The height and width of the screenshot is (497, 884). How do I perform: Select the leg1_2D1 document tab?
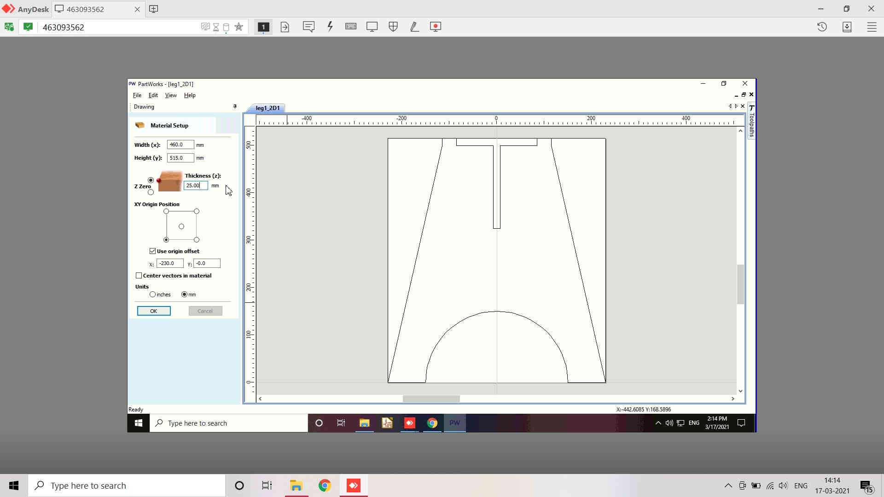click(268, 108)
